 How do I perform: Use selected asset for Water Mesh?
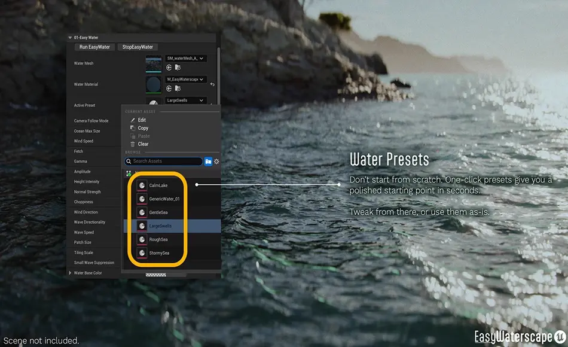pyautogui.click(x=169, y=68)
